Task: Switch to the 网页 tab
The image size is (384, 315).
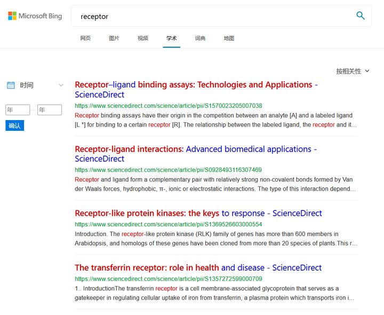Action: 85,38
